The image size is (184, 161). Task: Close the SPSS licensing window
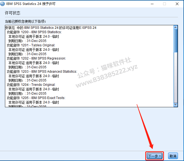coord(177,4)
